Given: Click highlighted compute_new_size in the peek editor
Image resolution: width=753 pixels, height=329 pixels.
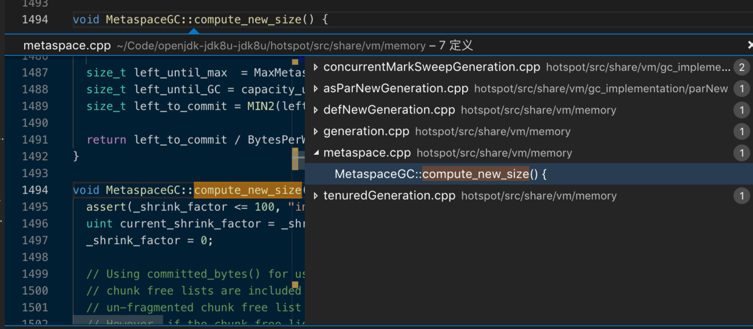Looking at the screenshot, I should [x=247, y=191].
